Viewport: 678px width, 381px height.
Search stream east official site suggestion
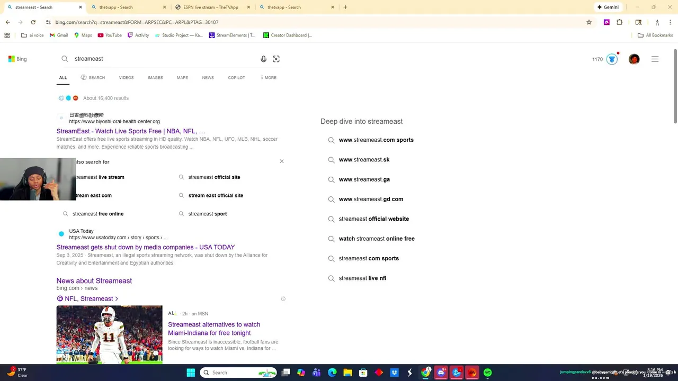click(x=216, y=196)
